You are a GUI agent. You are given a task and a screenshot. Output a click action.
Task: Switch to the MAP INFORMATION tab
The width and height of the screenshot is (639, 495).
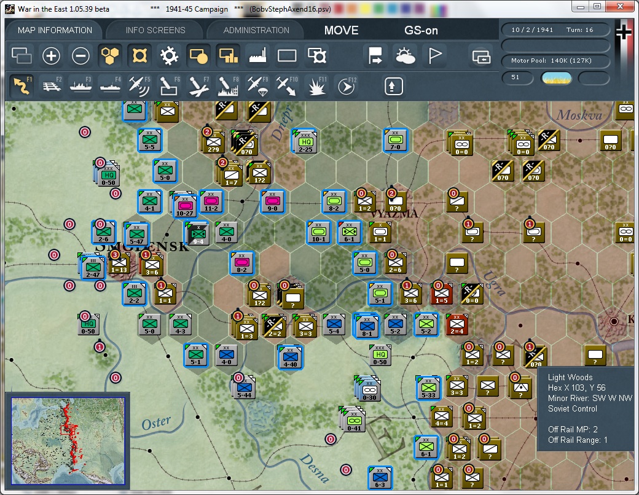55,30
